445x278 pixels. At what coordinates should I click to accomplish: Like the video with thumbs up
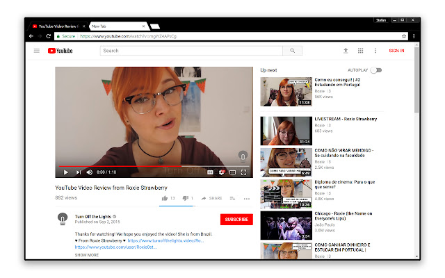coord(165,198)
